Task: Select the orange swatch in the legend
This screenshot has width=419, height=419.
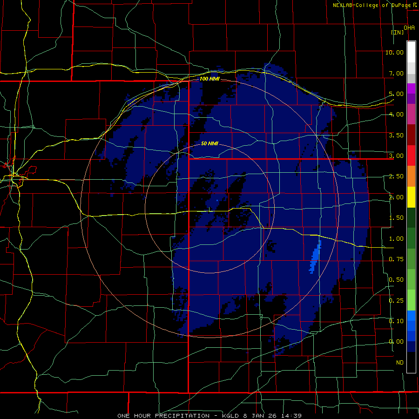Action: pyautogui.click(x=411, y=176)
